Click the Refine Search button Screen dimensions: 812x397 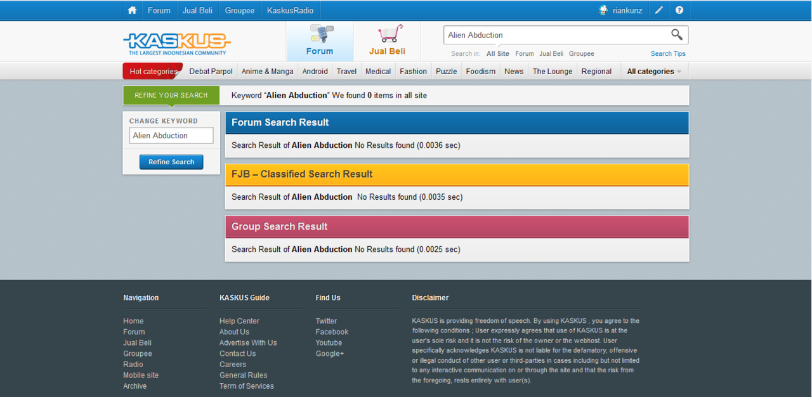[x=171, y=162]
